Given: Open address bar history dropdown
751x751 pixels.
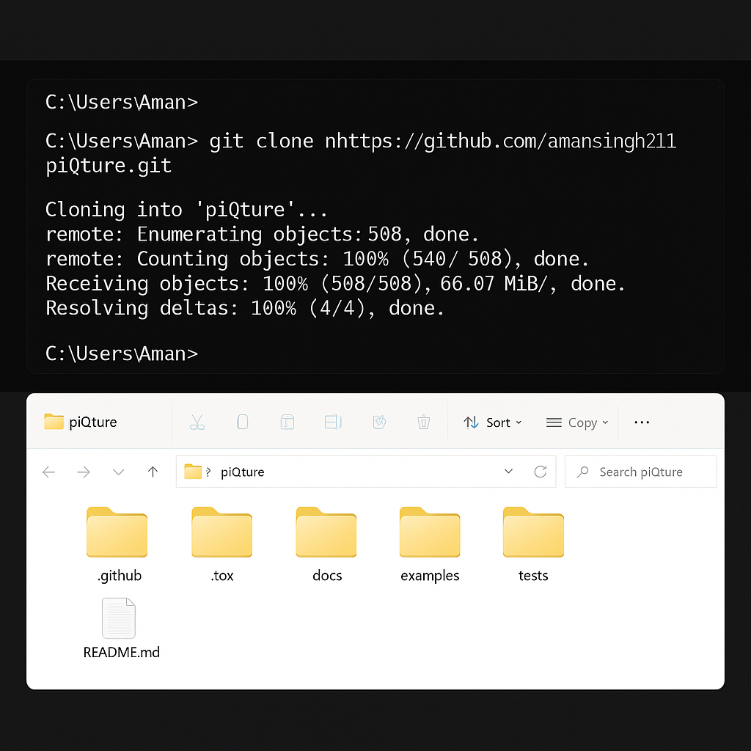Looking at the screenshot, I should (x=509, y=472).
